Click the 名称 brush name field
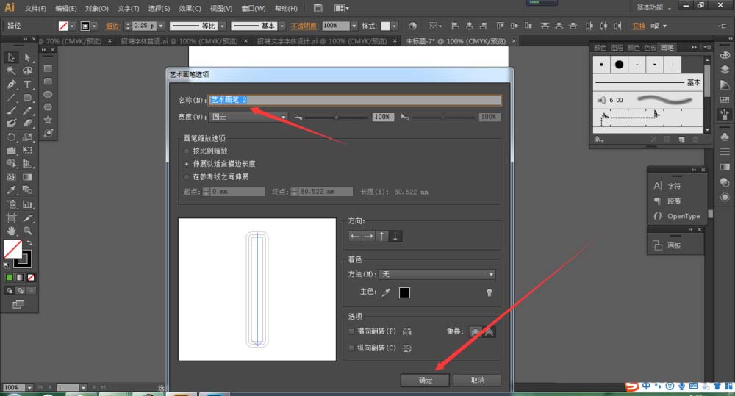 pos(355,100)
